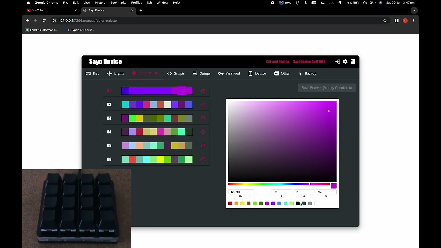Viewport: 441px width, 248px height.
Task: Switch to the YouTube browser tab
Action: [52, 10]
